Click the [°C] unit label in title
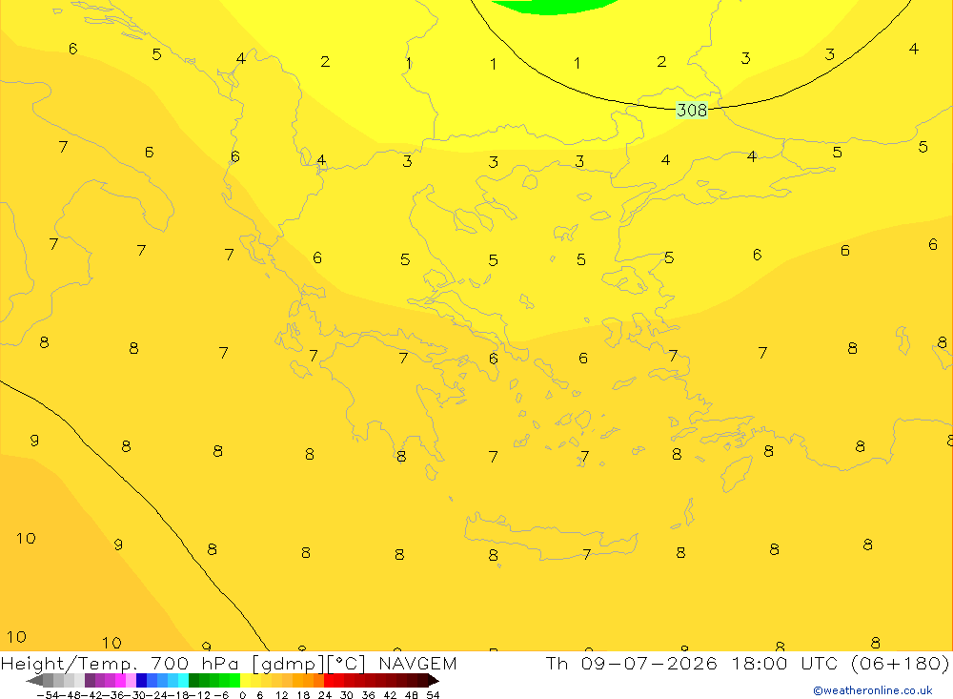The height and width of the screenshot is (699, 953). (347, 664)
